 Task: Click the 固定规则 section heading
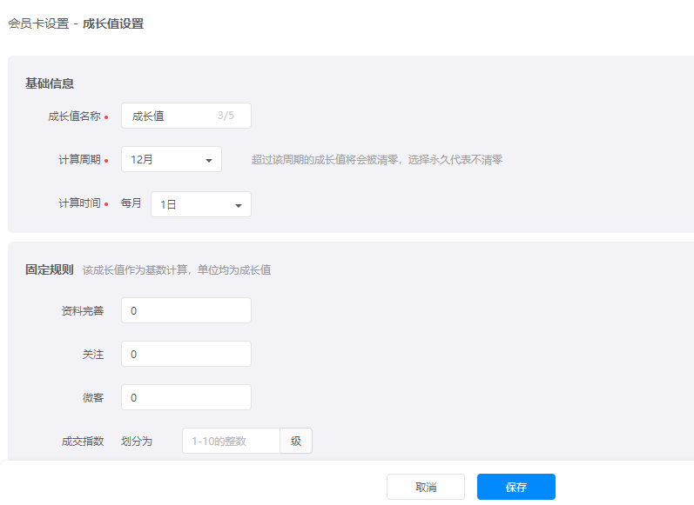pos(50,269)
